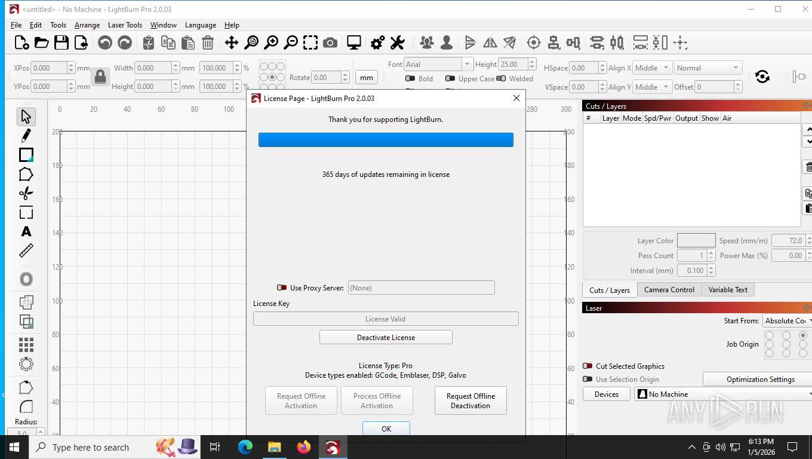
Task: Open settings gears icon
Action: 378,42
